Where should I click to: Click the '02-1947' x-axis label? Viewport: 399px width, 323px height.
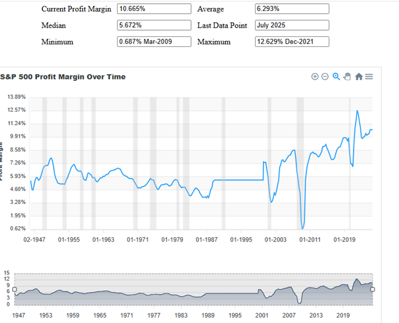[34, 240]
